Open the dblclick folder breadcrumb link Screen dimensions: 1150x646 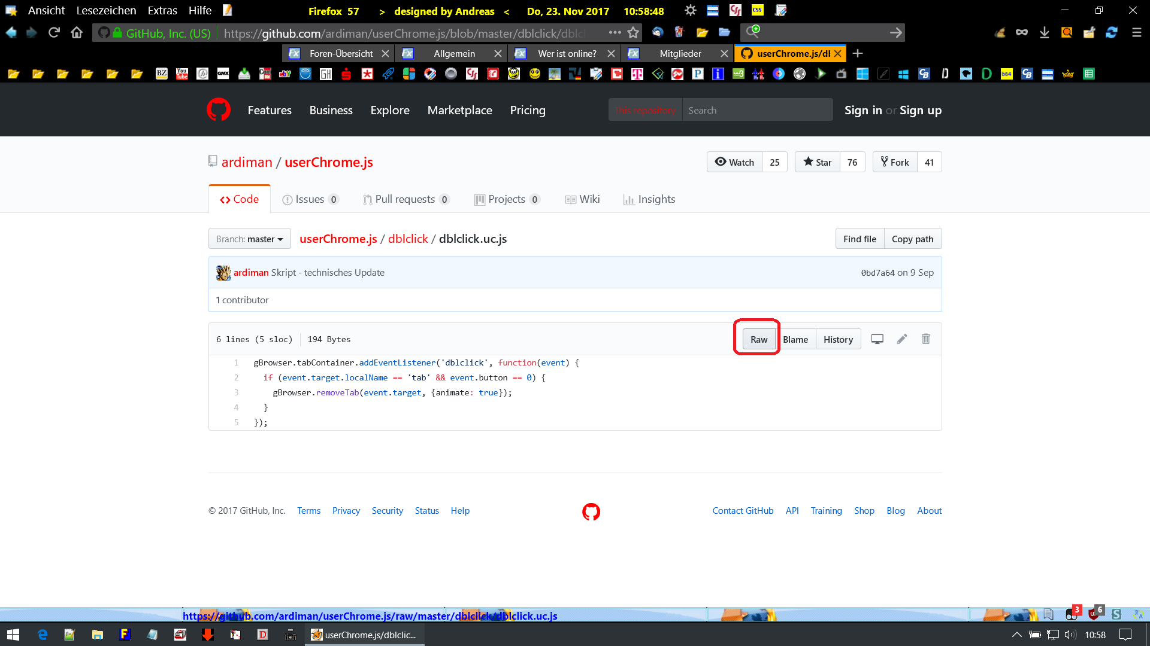point(408,239)
